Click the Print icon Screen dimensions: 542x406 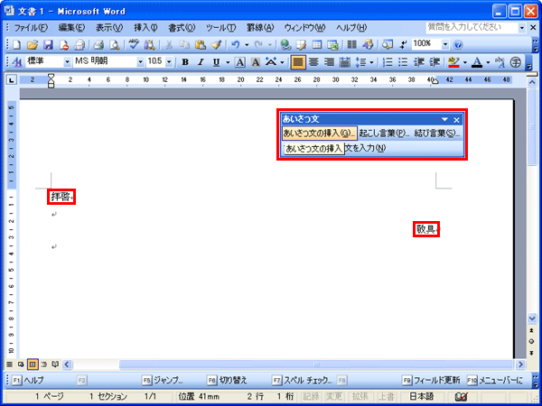(98, 44)
